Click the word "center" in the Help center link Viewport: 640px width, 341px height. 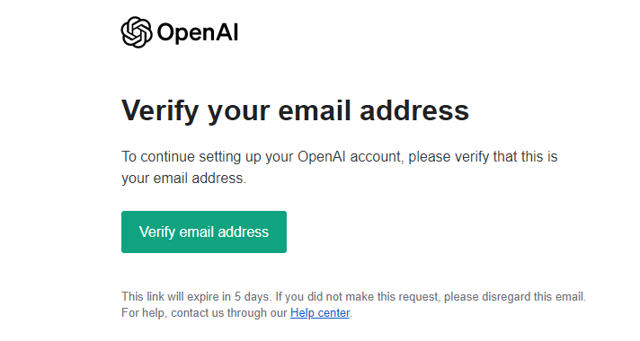333,313
